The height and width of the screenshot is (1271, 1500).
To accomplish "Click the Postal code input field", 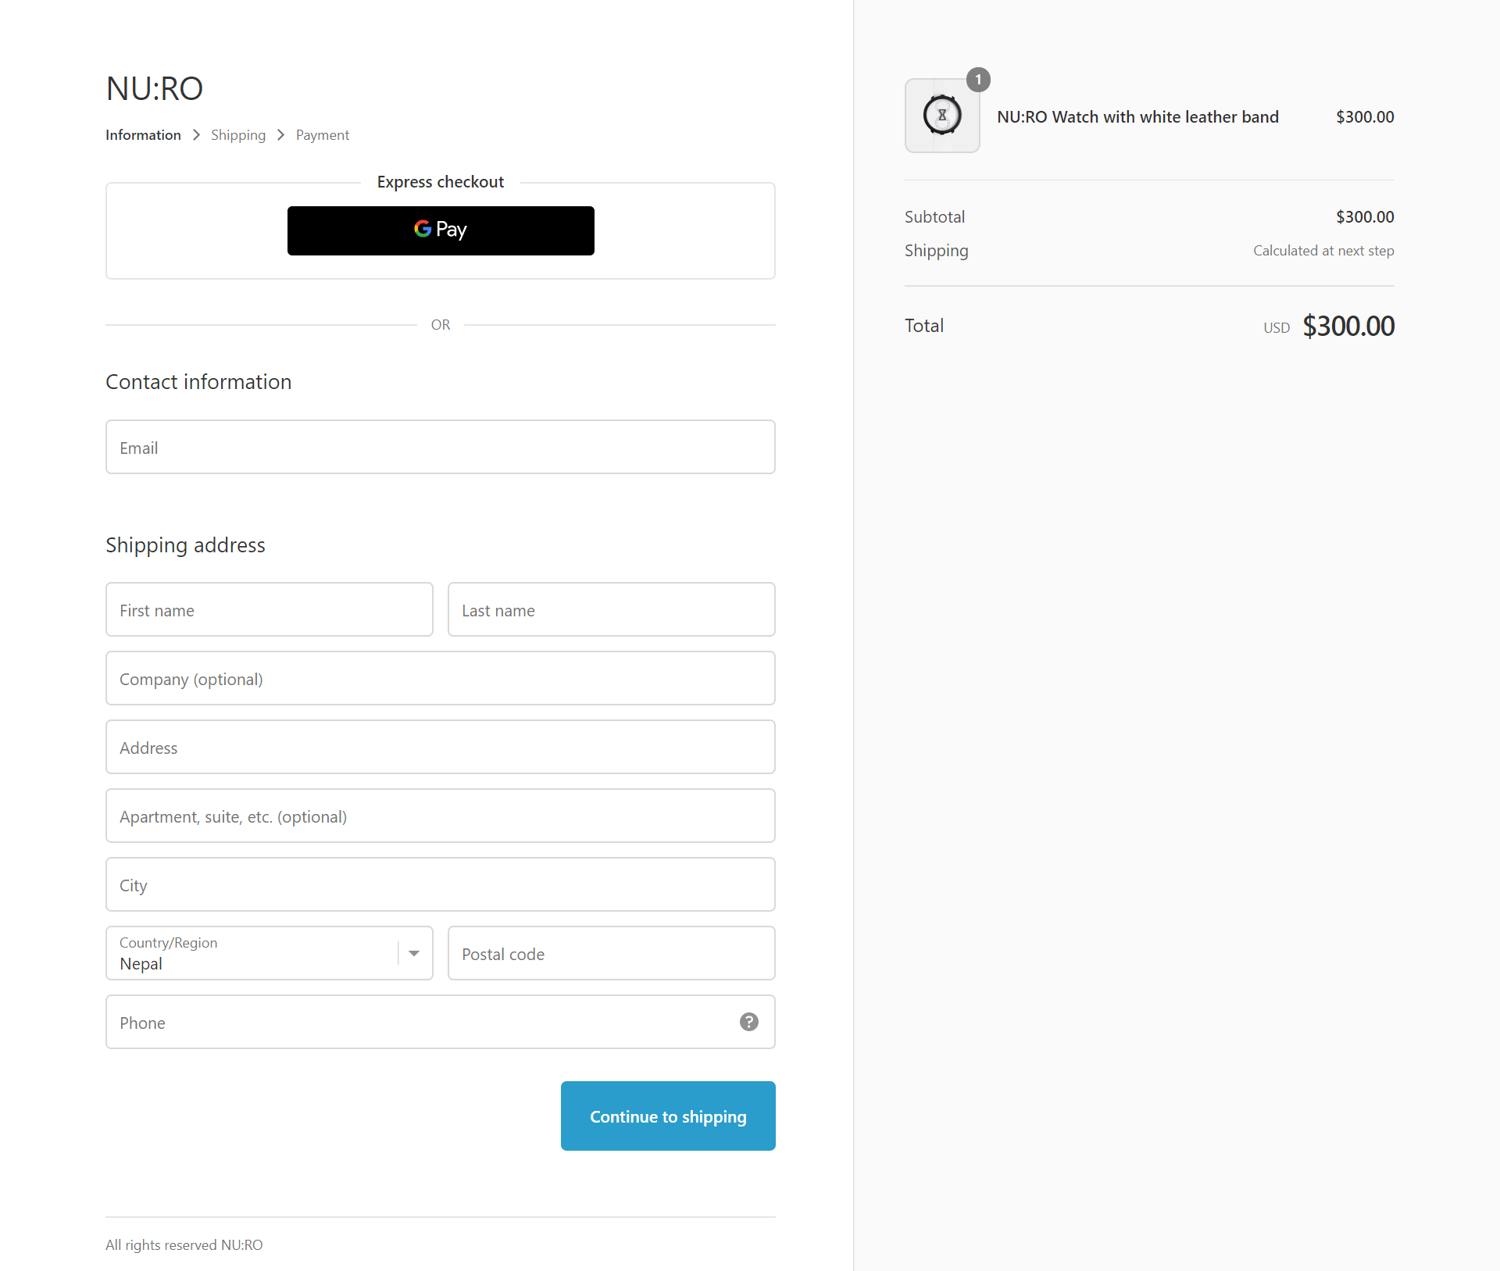I will [x=612, y=953].
